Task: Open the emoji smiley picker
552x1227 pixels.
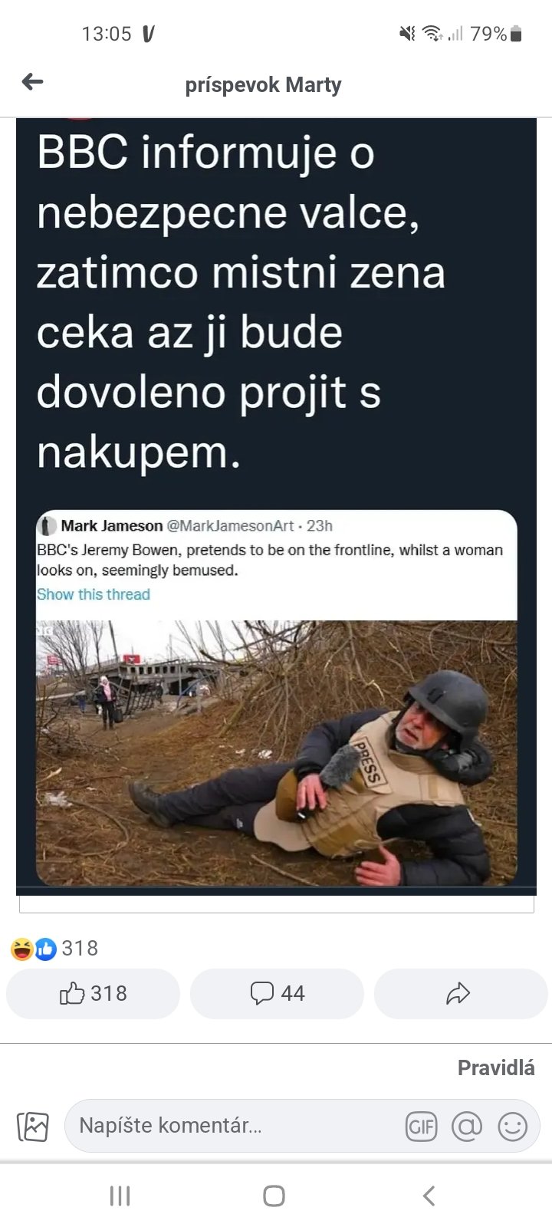Action: point(513,1127)
